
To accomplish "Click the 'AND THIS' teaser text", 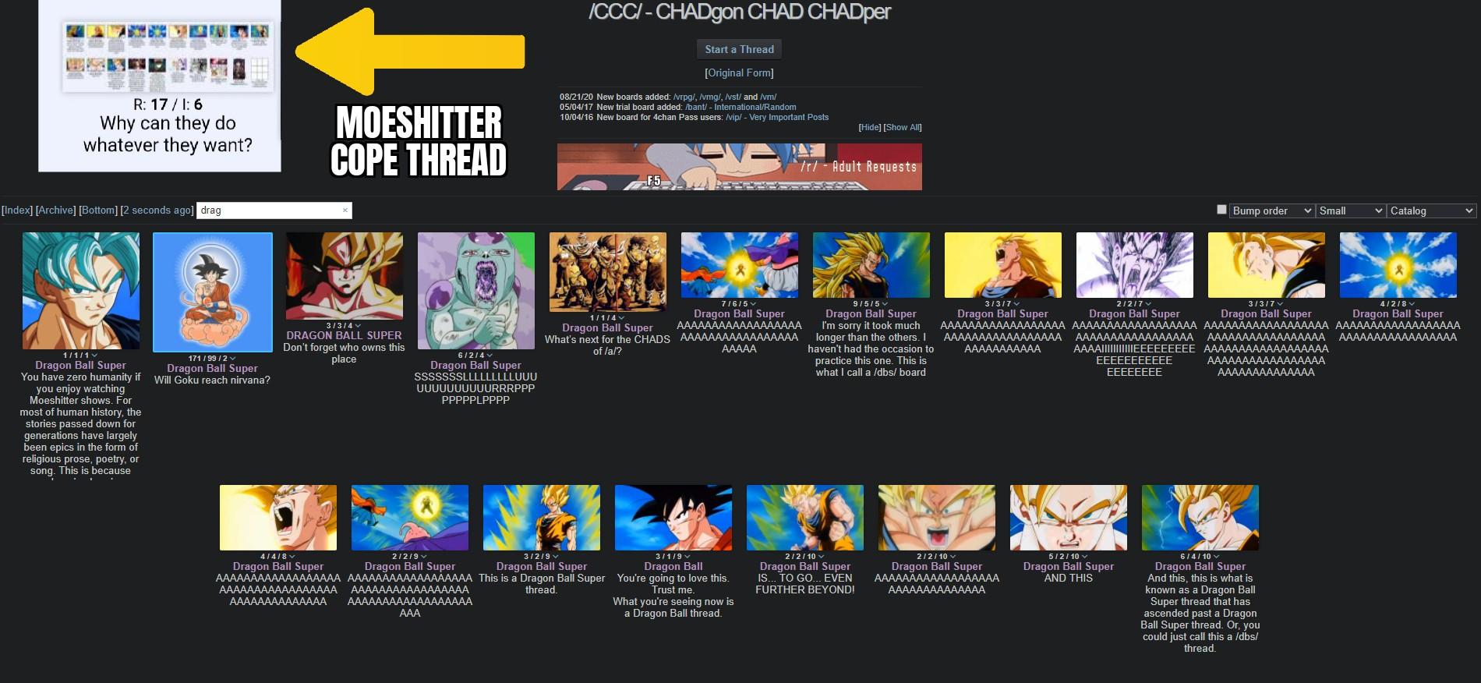I will (x=1069, y=578).
